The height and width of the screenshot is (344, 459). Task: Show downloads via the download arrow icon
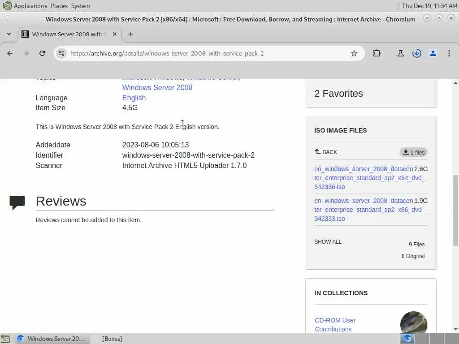click(416, 53)
